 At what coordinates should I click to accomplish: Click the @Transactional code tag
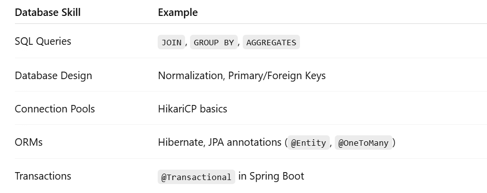point(196,177)
